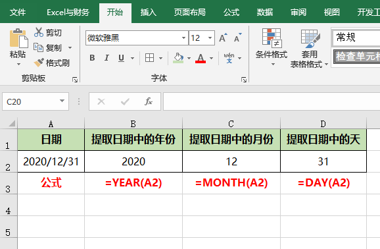Click into the formula bar
This screenshot has width=380, height=249.
click(x=272, y=101)
